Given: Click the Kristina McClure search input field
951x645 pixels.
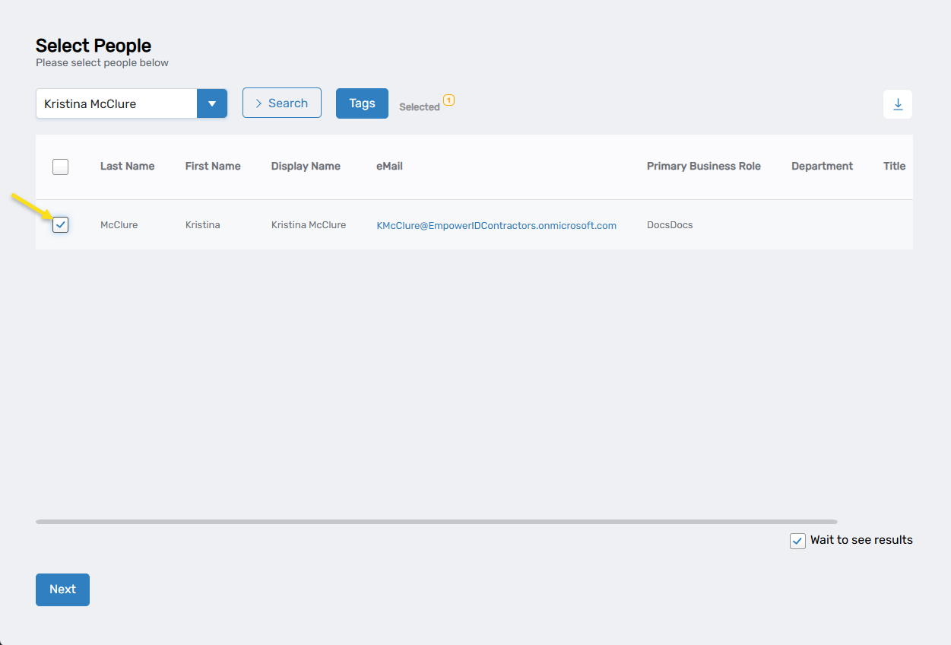Looking at the screenshot, I should pos(116,103).
